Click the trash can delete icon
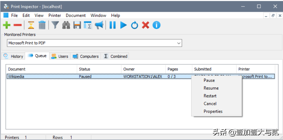This screenshot has width=283, height=140. tap(42, 25)
